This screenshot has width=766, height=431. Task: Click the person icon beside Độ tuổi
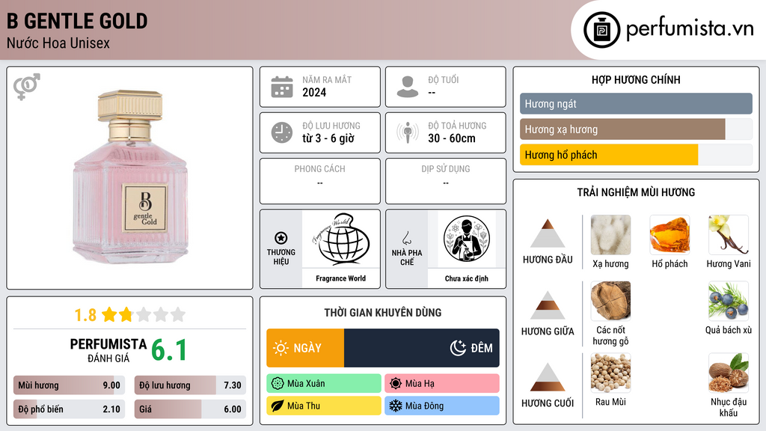point(408,87)
